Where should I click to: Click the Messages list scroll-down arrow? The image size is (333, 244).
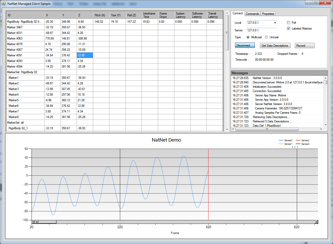325,125
